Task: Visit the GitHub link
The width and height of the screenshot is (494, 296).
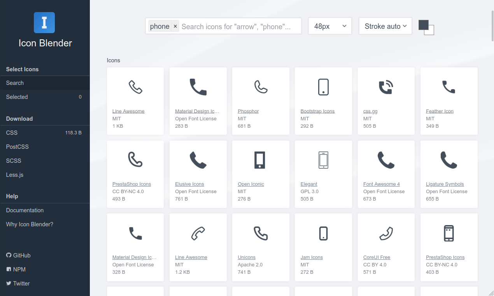Action: (x=18, y=255)
